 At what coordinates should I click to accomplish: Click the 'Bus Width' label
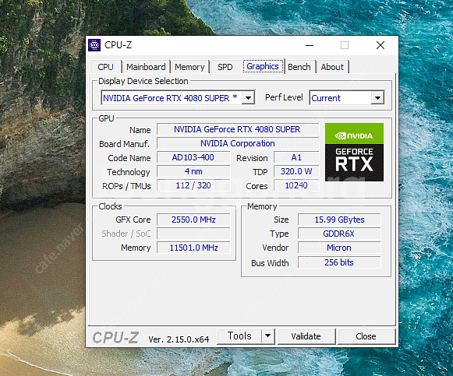pos(270,263)
